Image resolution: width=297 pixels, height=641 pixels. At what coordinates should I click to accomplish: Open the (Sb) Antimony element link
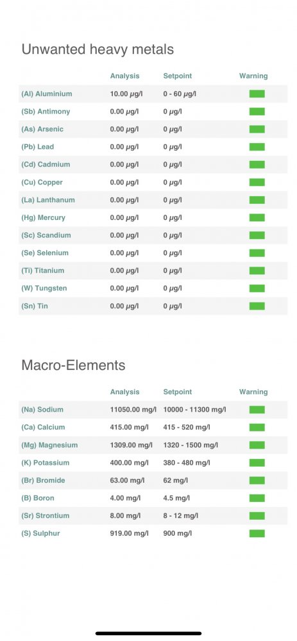coord(46,111)
